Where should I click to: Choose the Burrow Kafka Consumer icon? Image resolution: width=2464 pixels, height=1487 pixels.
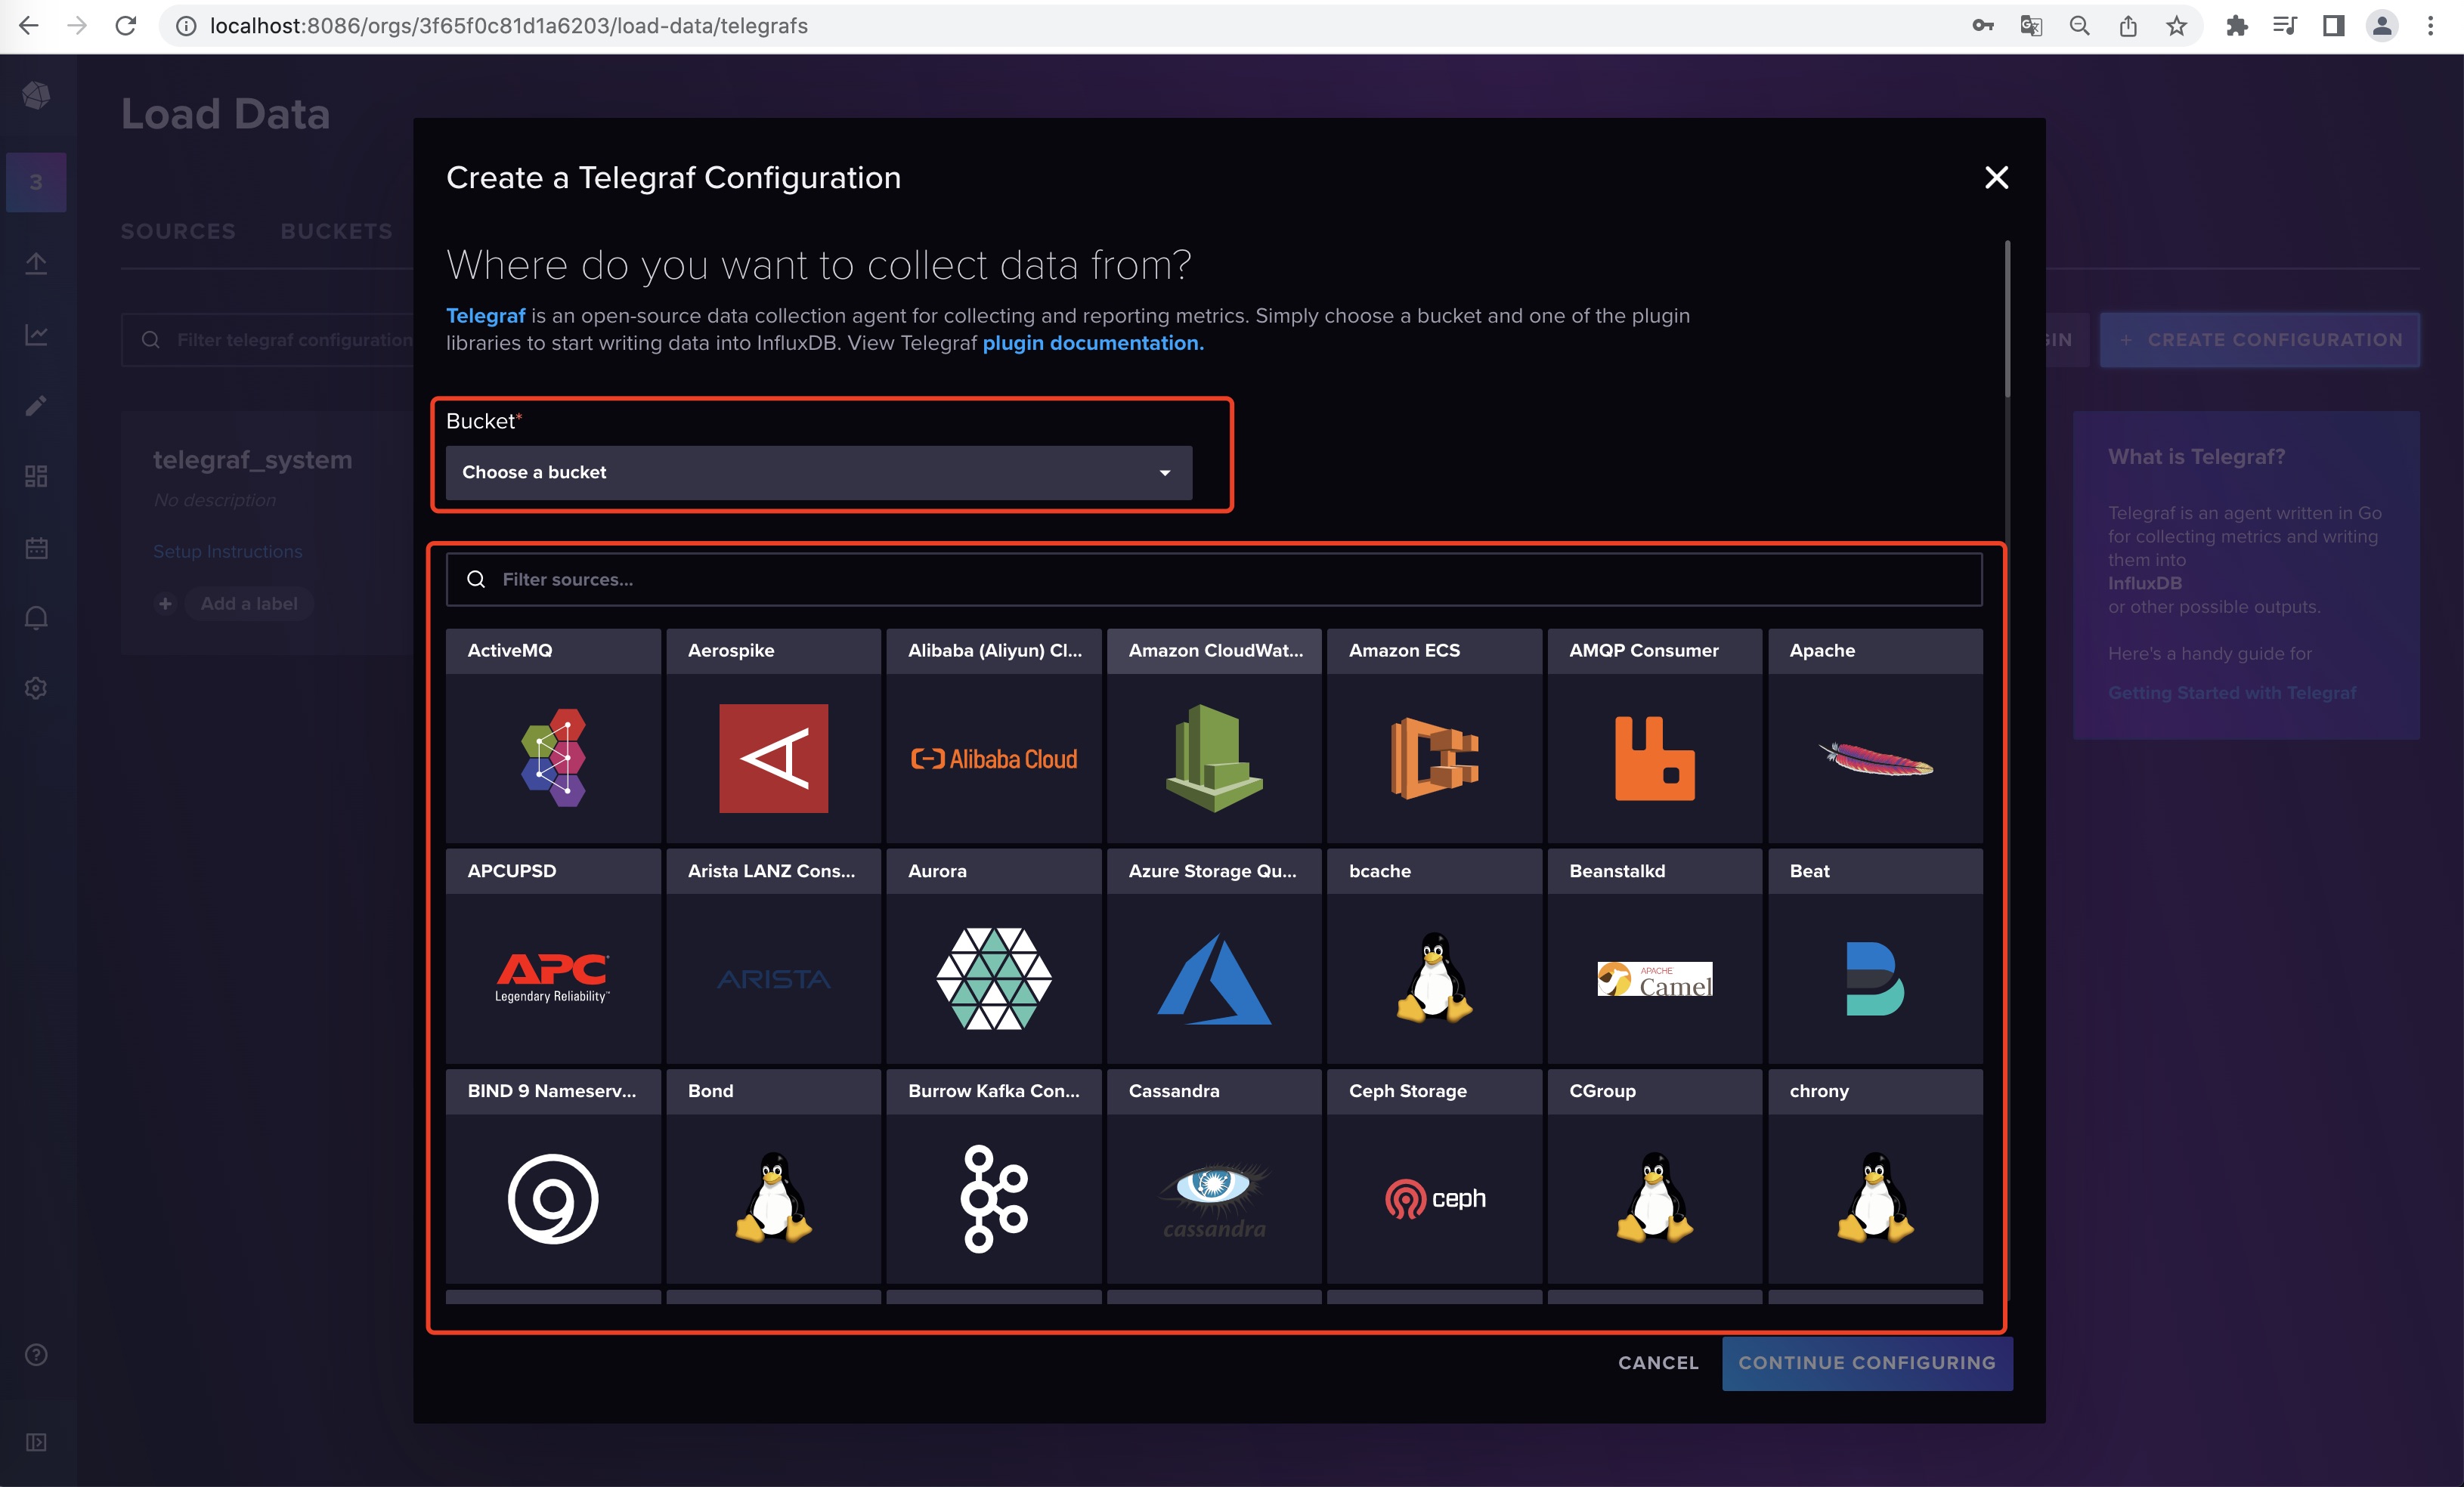[x=993, y=1199]
